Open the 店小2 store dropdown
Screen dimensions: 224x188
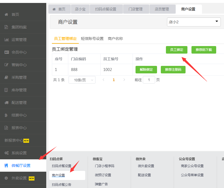click(194, 22)
